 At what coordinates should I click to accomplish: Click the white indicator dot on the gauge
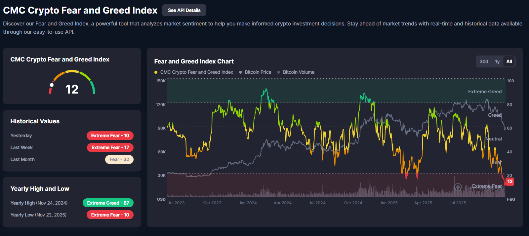click(x=52, y=85)
